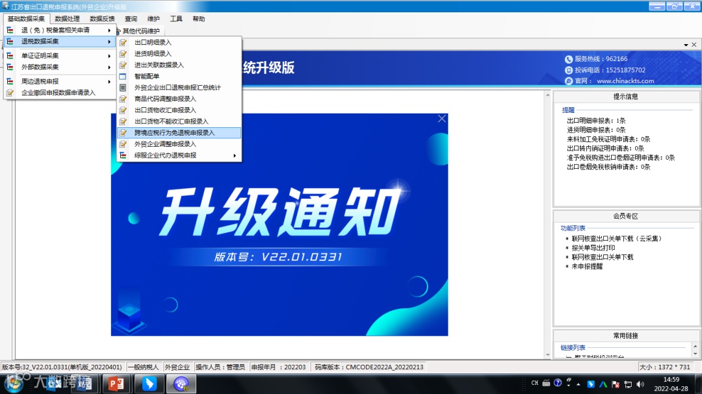This screenshot has height=394, width=702.
Task: Click 出口转内销证明申请表: 0条 reminder
Action: pyautogui.click(x=605, y=149)
